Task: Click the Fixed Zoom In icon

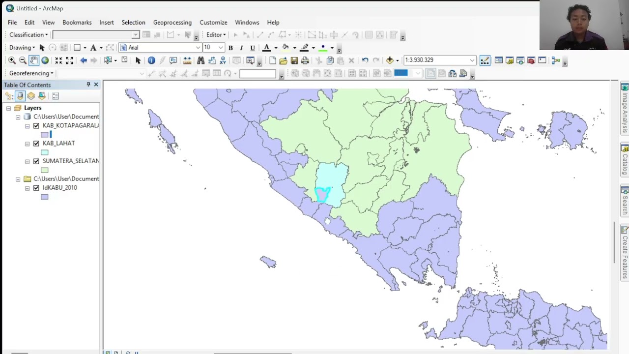Action: click(x=58, y=60)
